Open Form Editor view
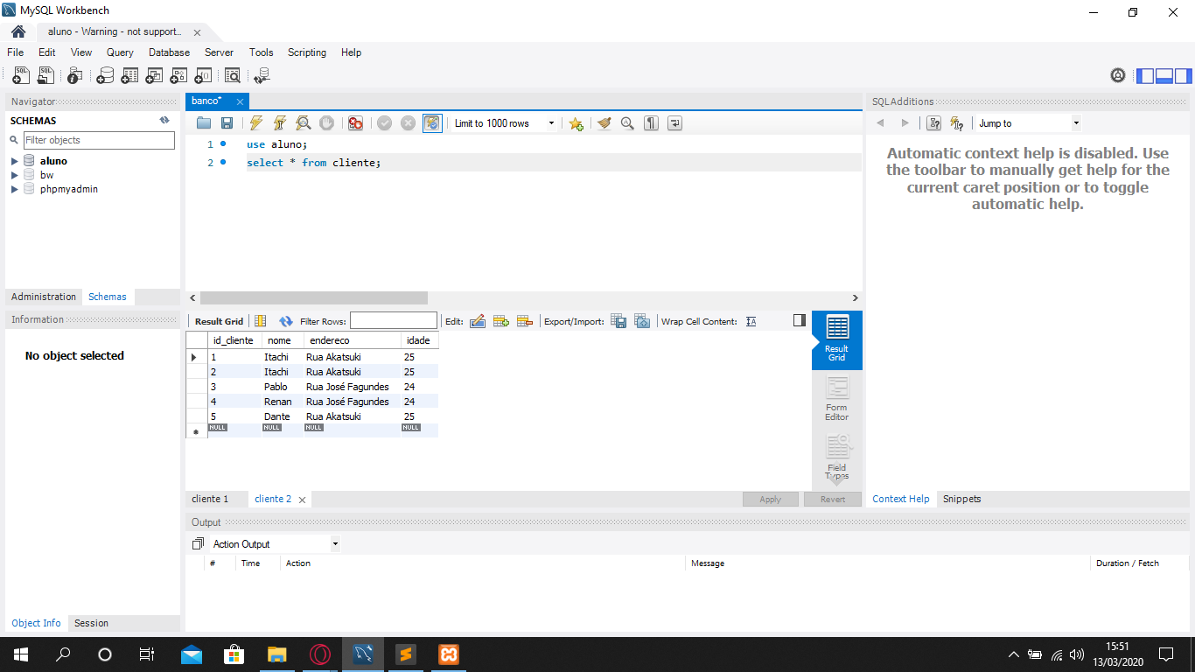Viewport: 1195px width, 672px height. 837,399
